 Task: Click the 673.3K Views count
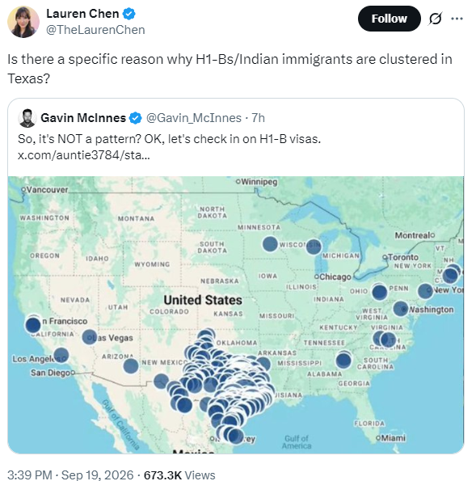179,475
